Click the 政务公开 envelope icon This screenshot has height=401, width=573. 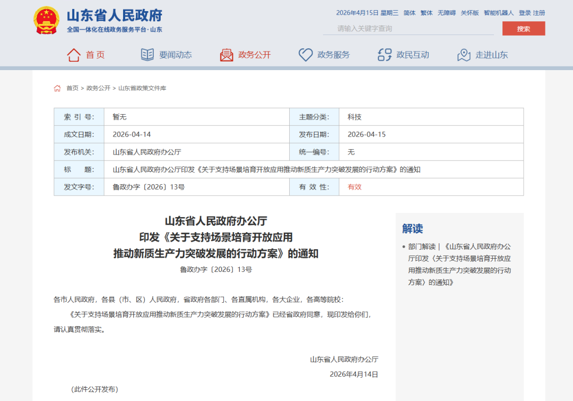coord(225,54)
